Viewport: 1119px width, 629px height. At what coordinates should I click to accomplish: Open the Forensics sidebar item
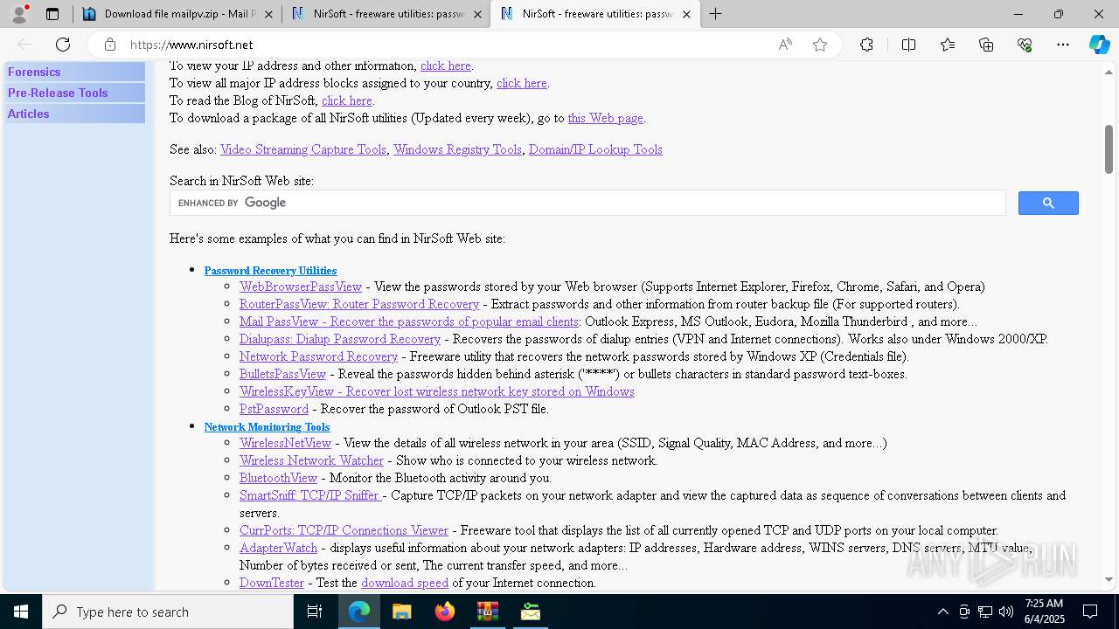coord(75,72)
